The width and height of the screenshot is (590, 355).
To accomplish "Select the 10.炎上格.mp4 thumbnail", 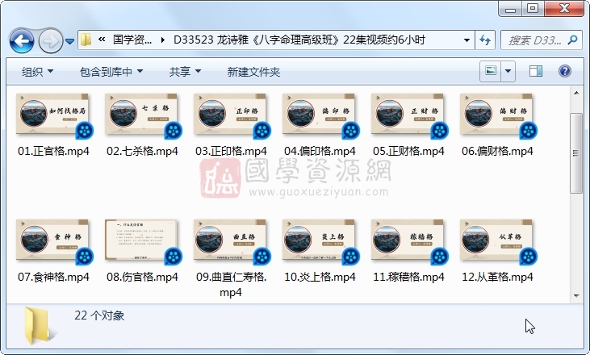I will [x=320, y=240].
